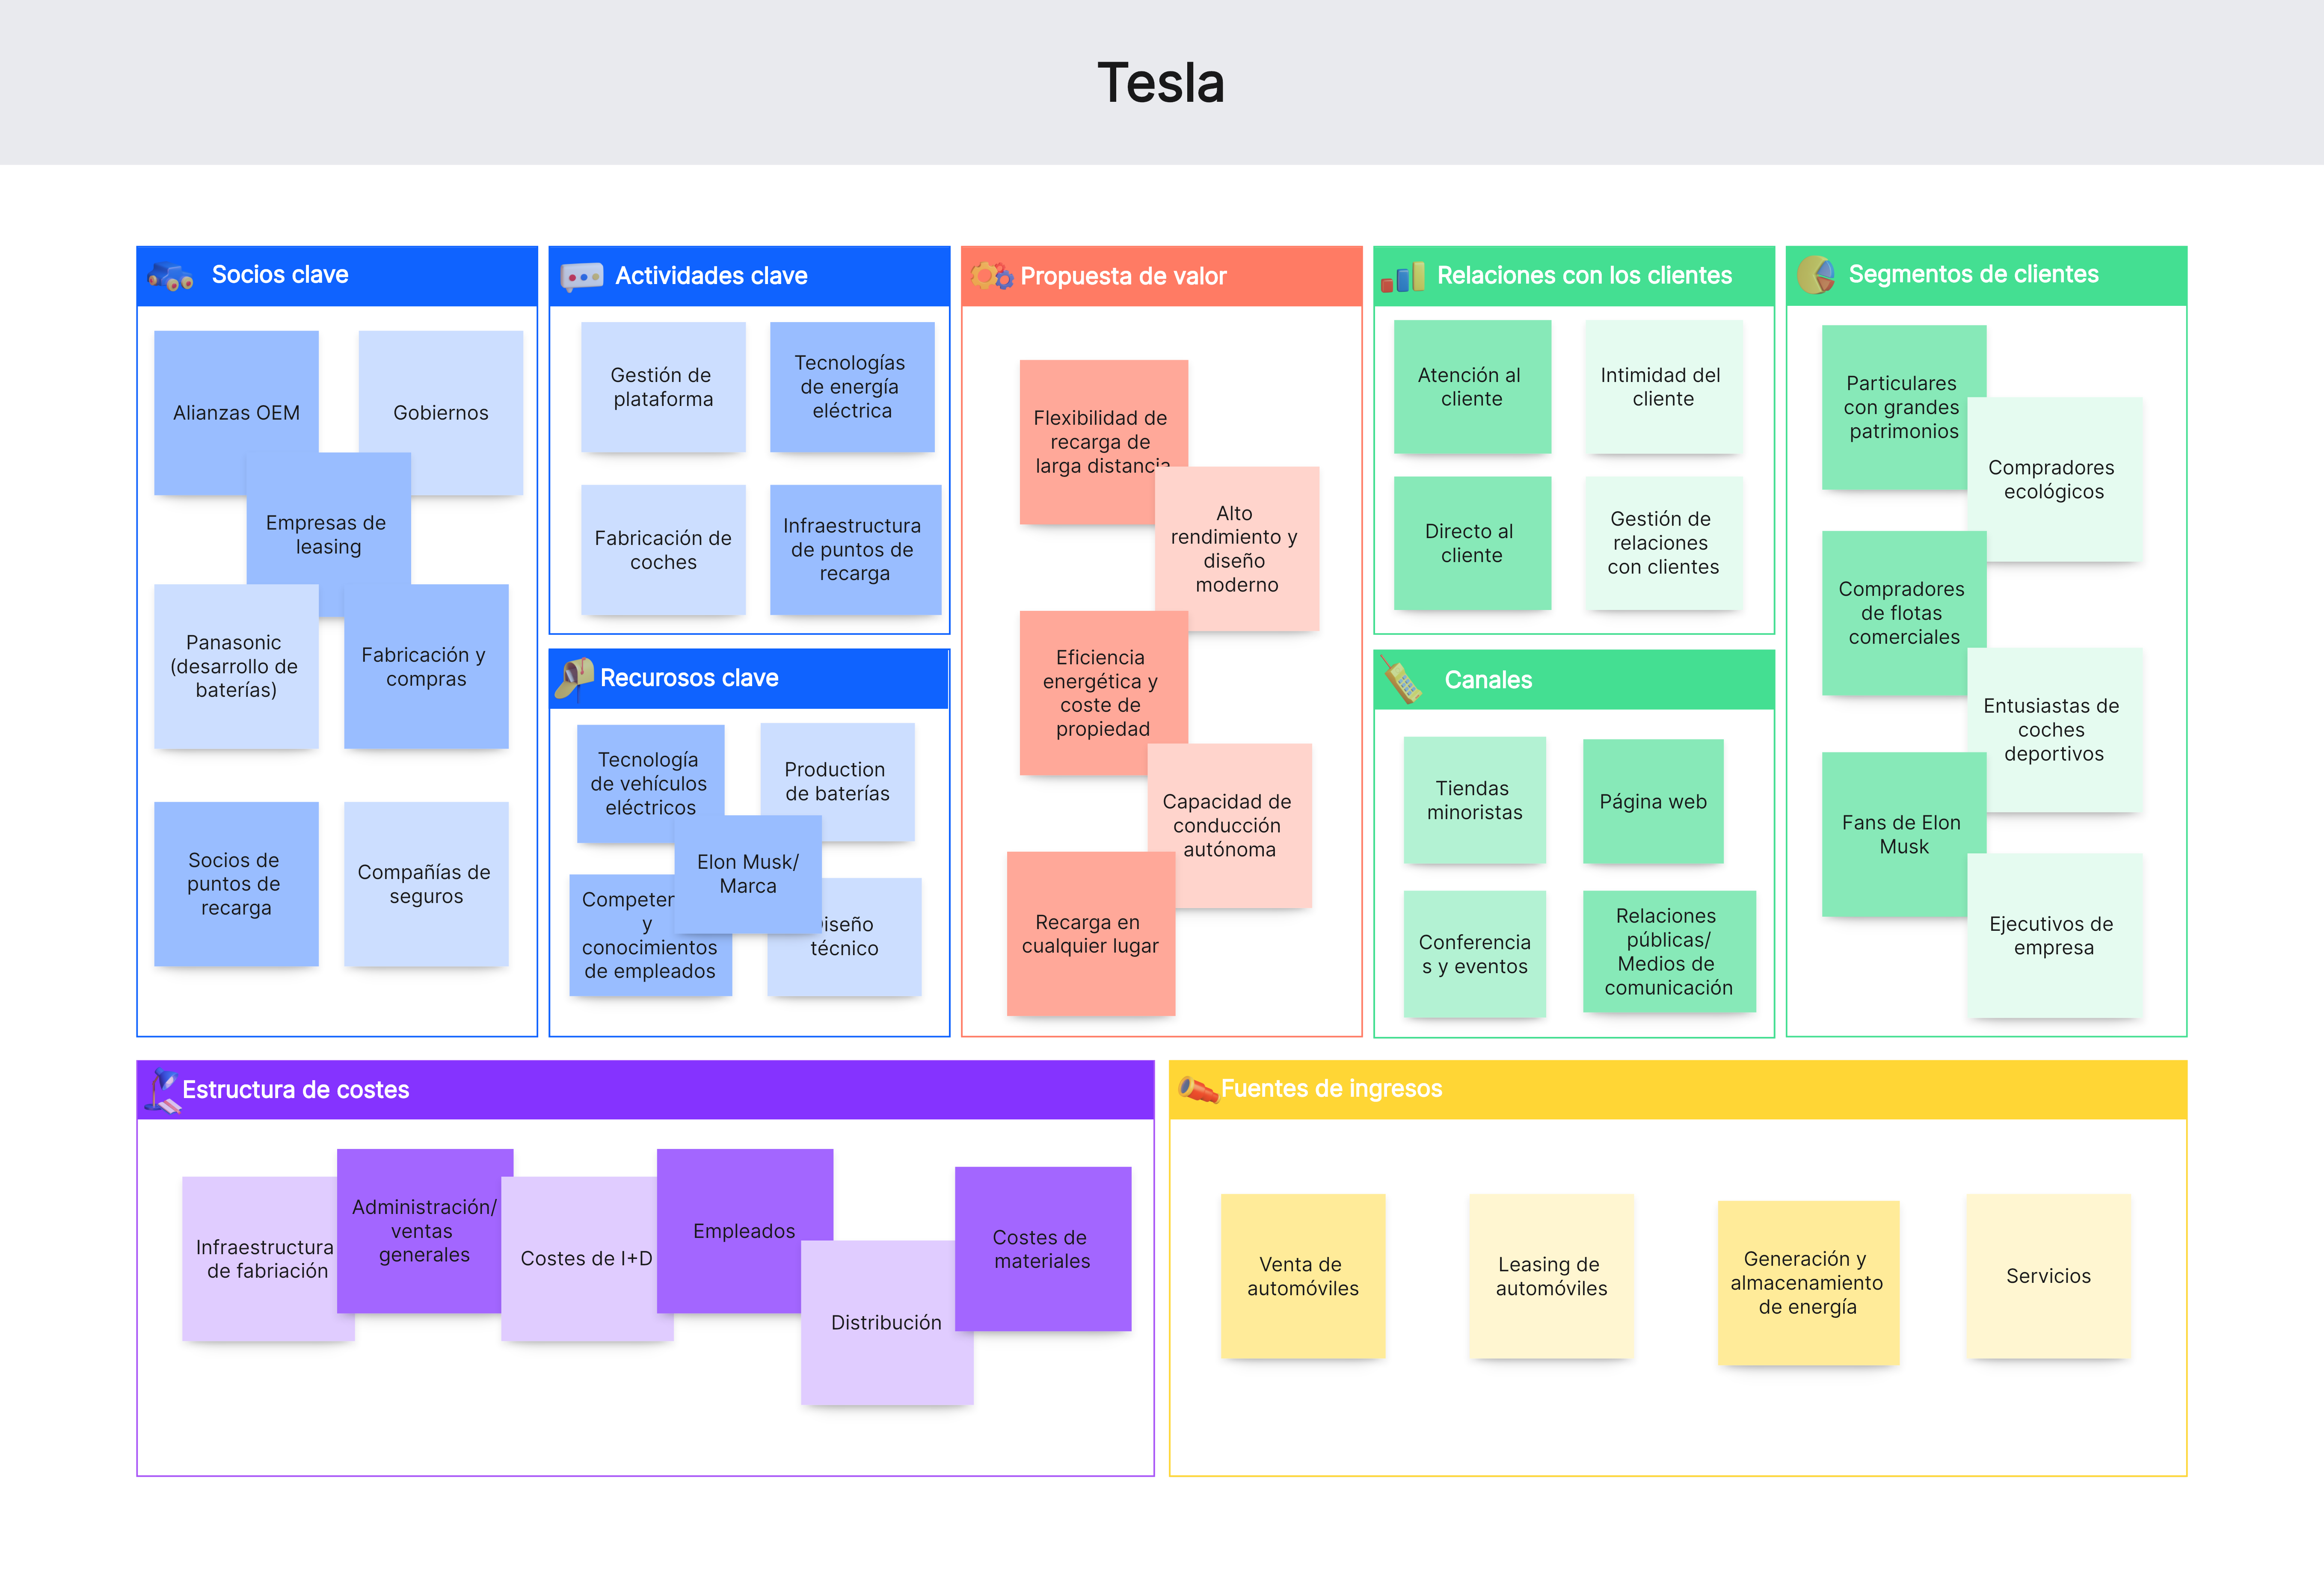Select the Alto rendimiento y diseño moderno note
Viewport: 2324px width, 1575px height.
tap(1237, 549)
